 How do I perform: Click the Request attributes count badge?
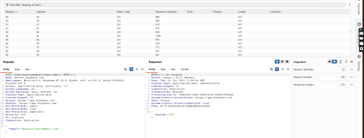343,70
